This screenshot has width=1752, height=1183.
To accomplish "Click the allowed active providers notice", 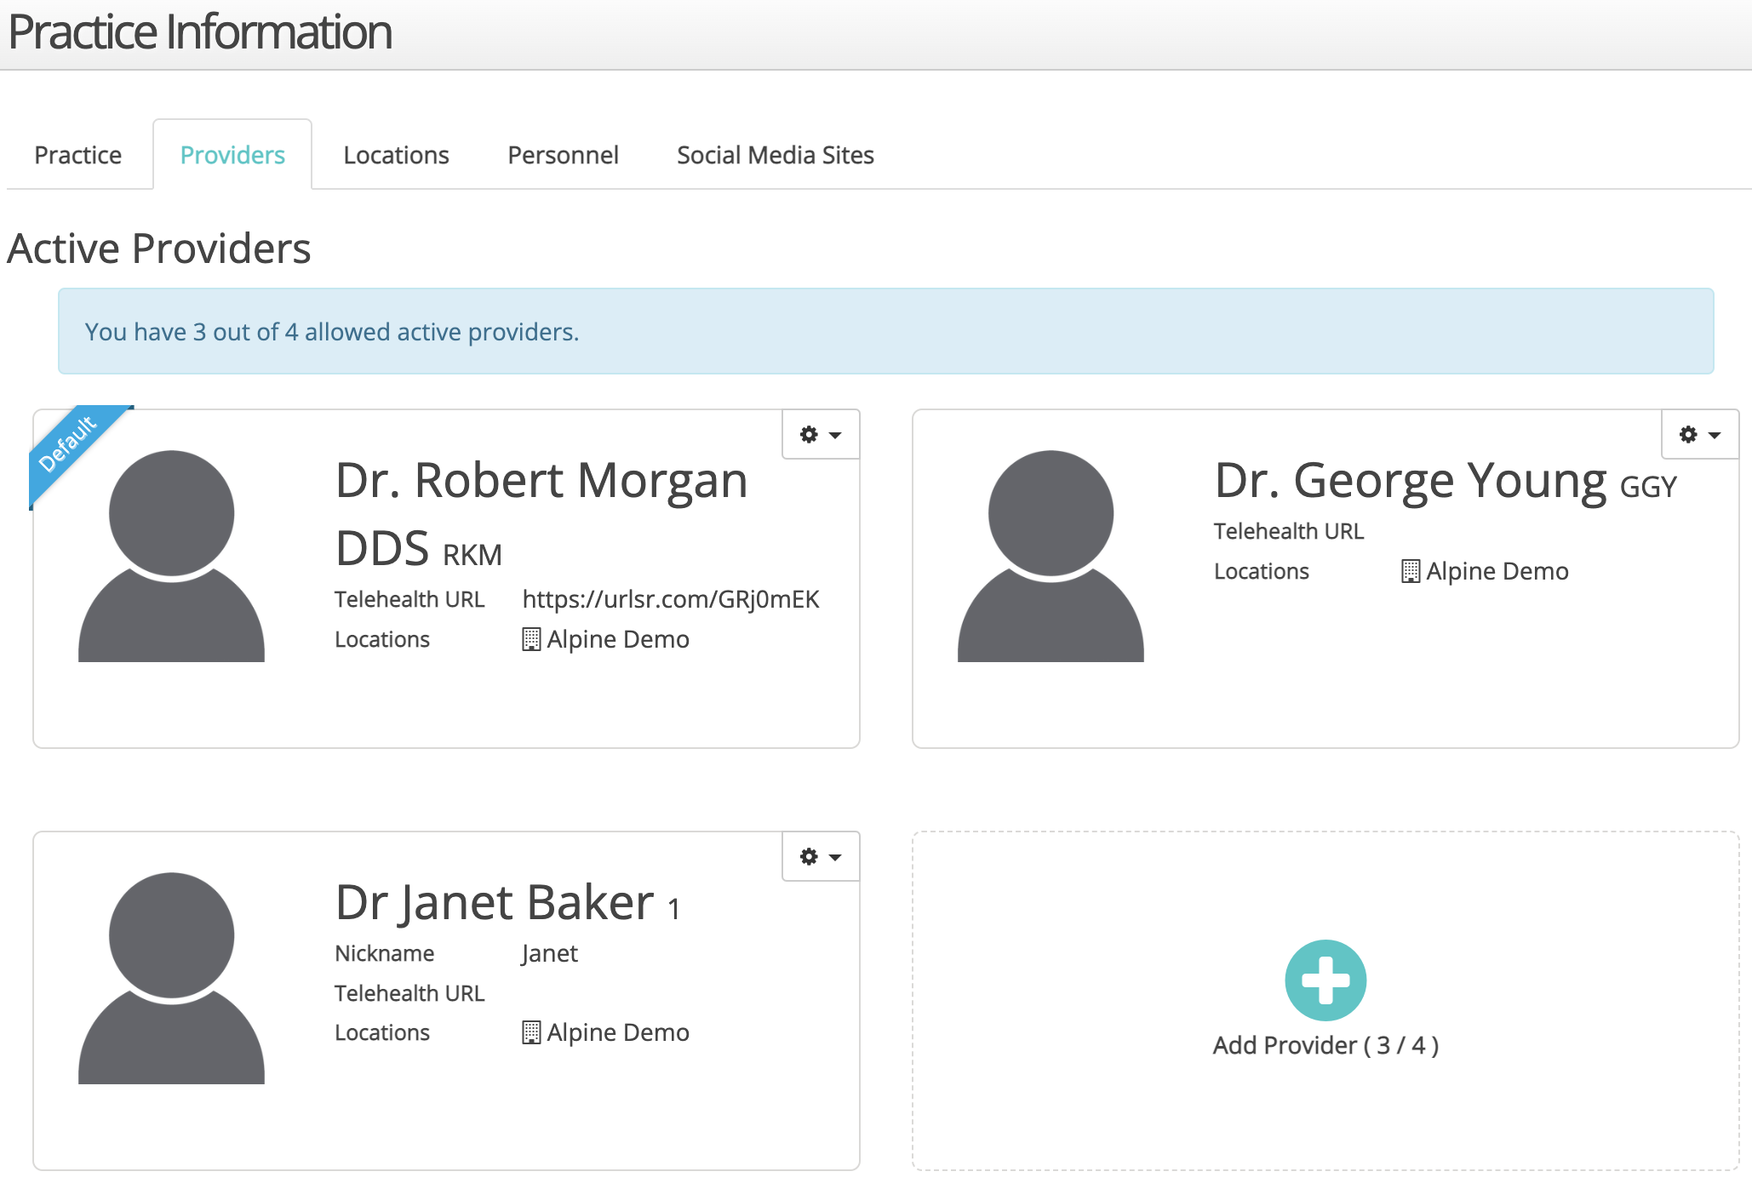I will click(x=885, y=331).
